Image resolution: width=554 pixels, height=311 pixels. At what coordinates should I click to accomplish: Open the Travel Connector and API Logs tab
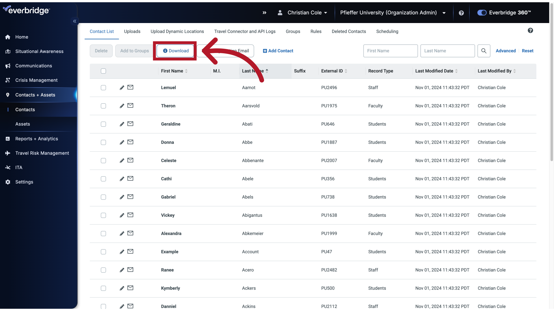point(245,31)
